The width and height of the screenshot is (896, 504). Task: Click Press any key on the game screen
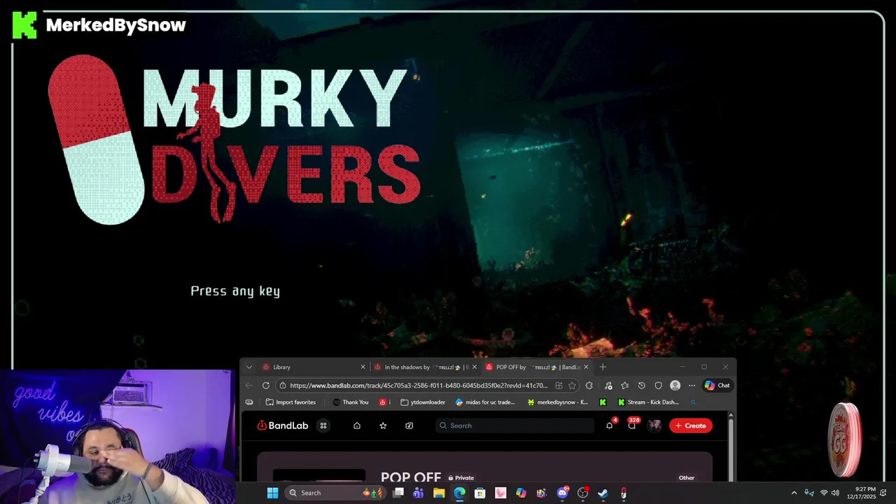(x=235, y=291)
